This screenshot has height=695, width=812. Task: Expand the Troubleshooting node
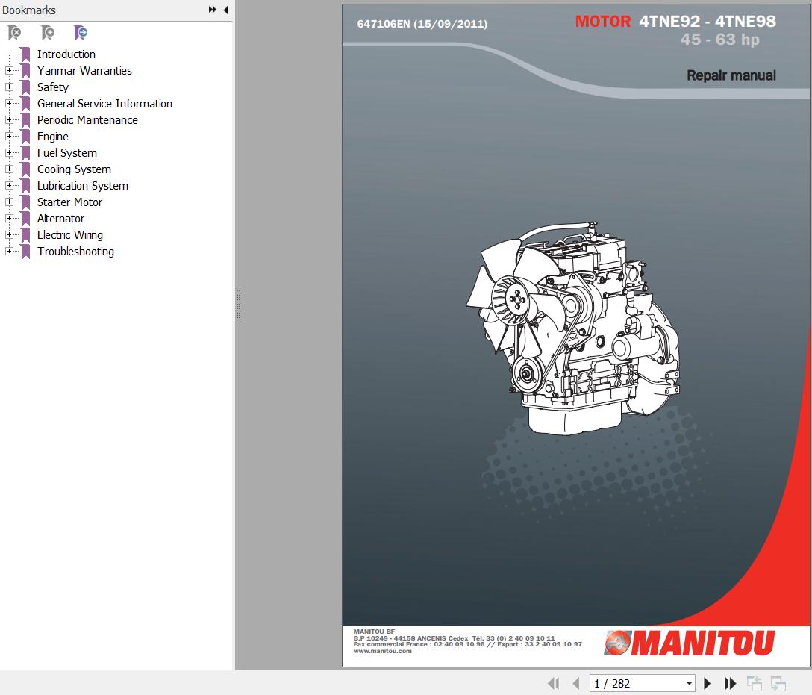(9, 251)
